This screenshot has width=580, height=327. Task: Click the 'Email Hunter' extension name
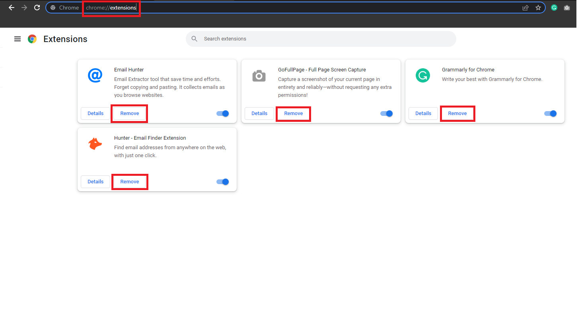pyautogui.click(x=129, y=70)
